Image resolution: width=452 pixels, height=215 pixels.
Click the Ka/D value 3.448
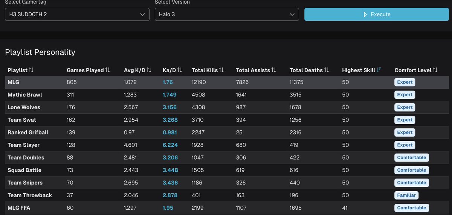(170, 170)
